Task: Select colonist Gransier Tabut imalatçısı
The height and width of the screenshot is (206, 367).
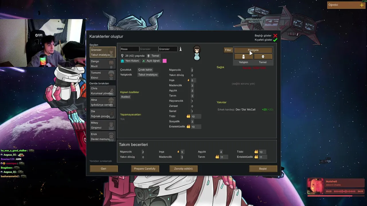Action: tap(103, 52)
